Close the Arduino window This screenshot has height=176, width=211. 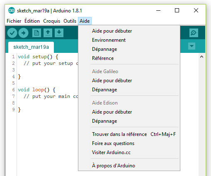[x=196, y=10]
